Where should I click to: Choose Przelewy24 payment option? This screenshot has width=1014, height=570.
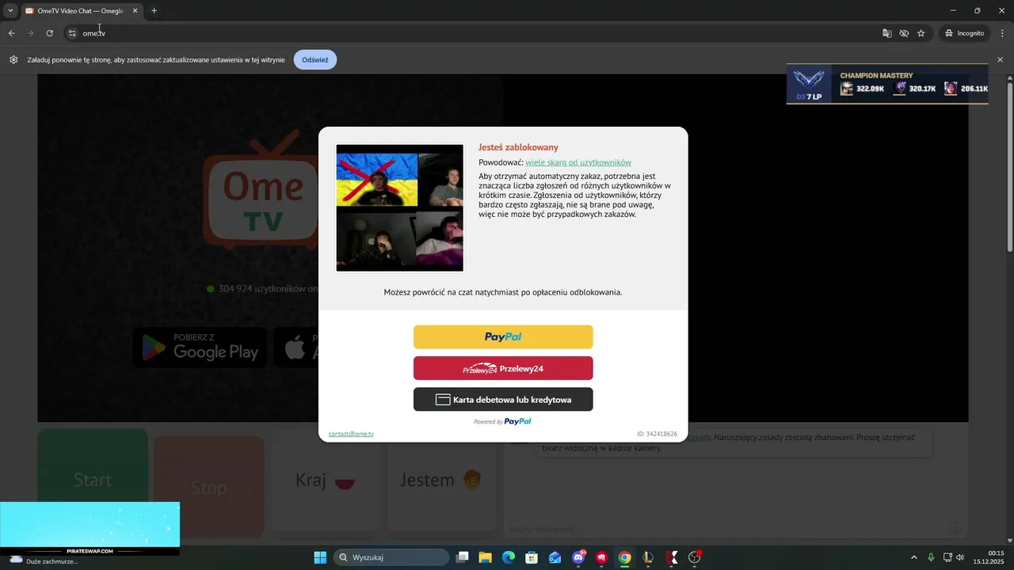(x=503, y=368)
